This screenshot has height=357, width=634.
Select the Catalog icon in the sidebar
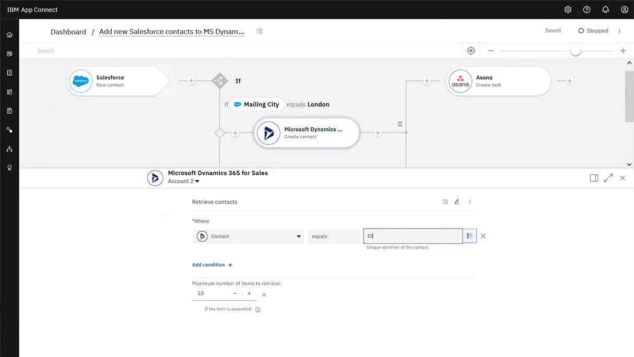pos(9,72)
